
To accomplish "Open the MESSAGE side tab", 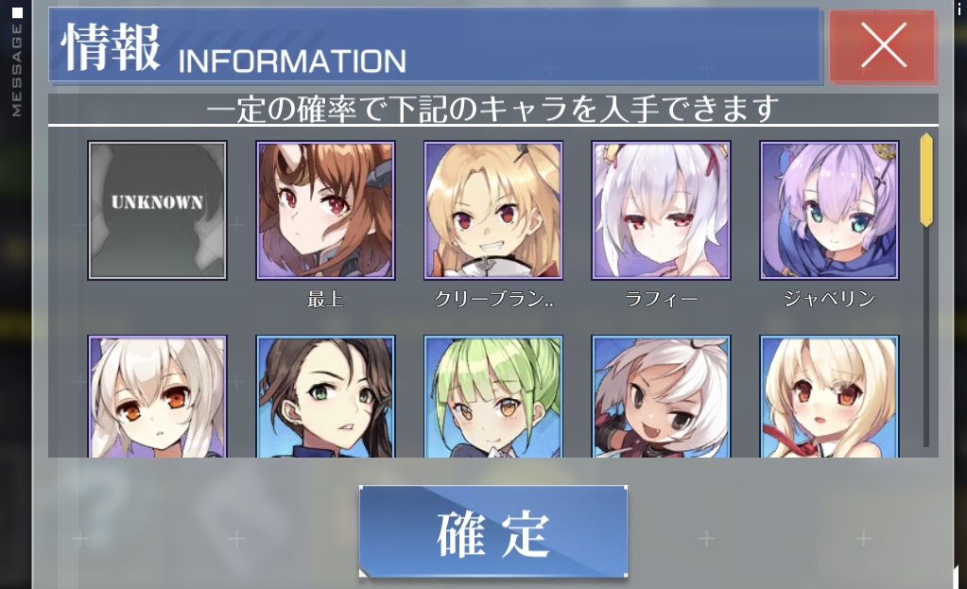I will click(x=17, y=61).
